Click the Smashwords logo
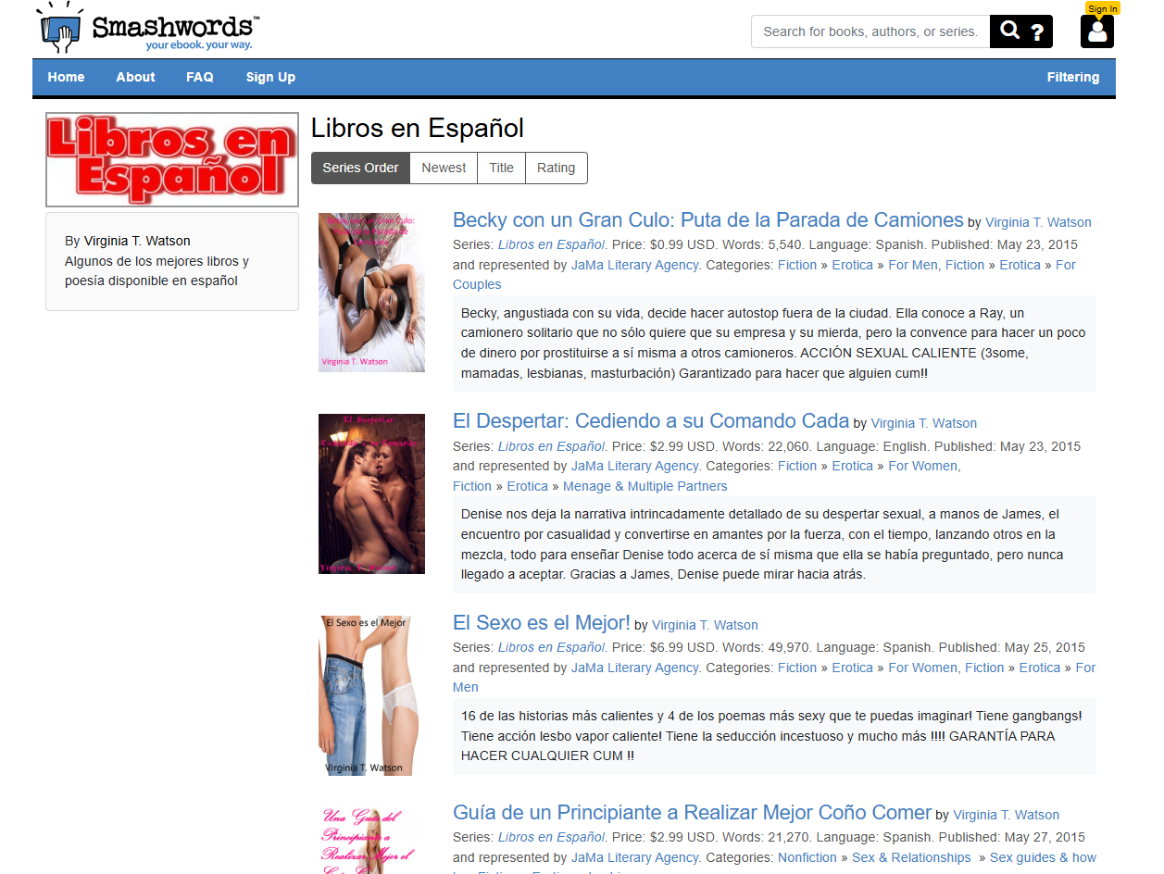1164x874 pixels. click(148, 28)
